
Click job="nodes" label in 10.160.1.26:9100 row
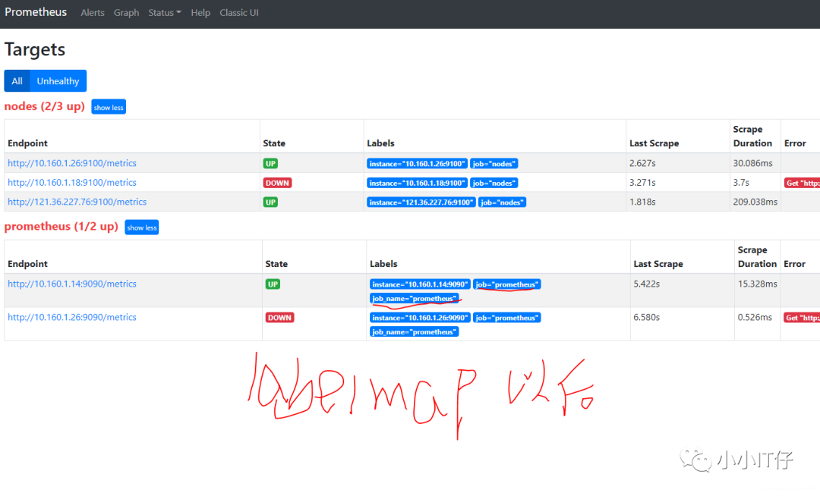[494, 163]
